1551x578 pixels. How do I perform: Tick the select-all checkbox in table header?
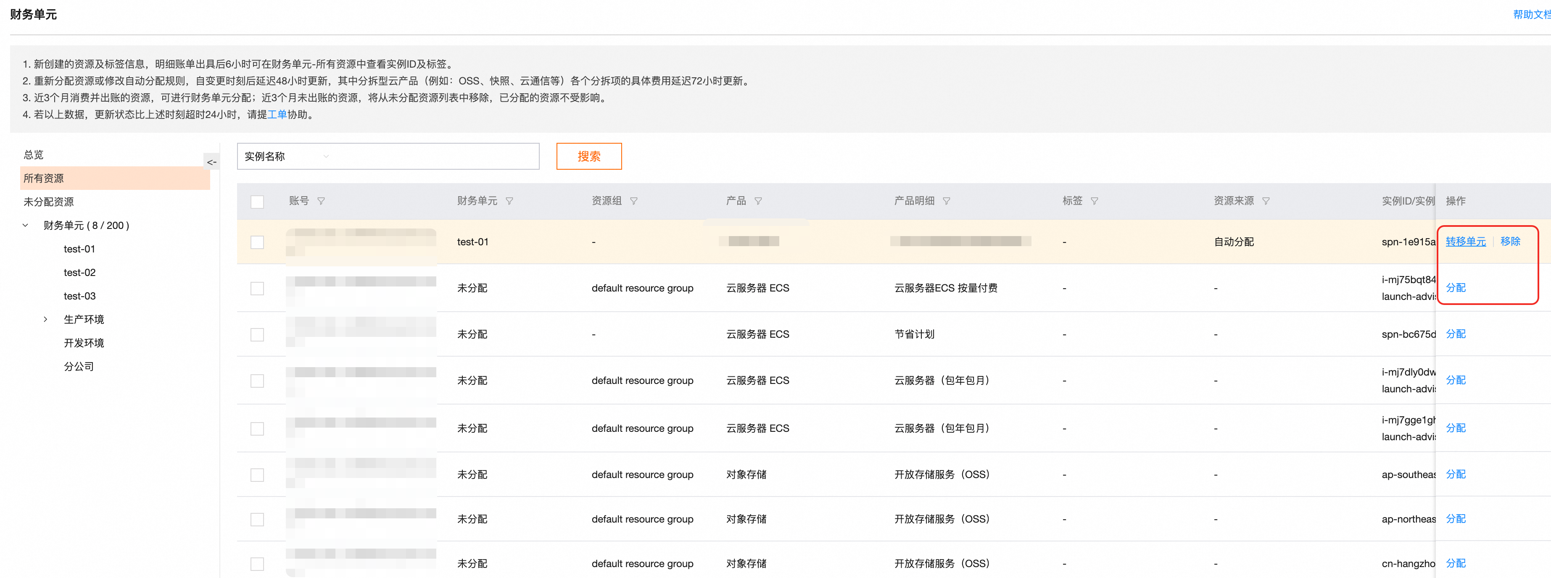[x=257, y=202]
